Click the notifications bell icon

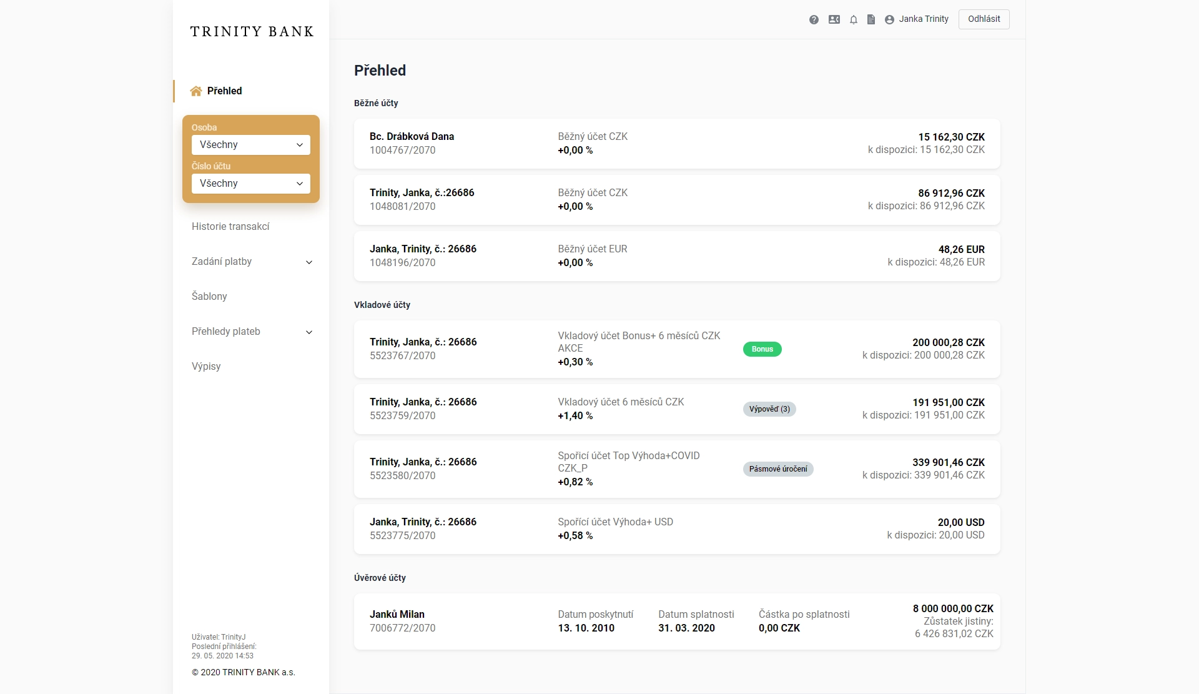[x=853, y=19]
